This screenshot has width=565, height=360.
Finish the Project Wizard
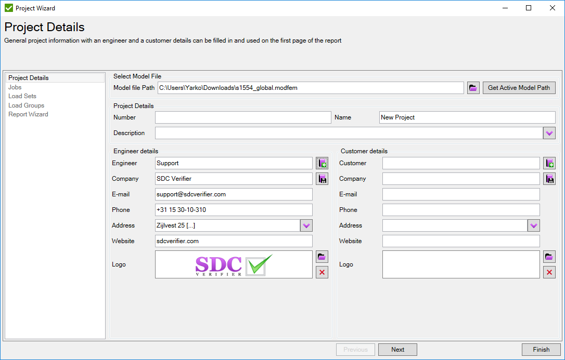click(x=541, y=350)
